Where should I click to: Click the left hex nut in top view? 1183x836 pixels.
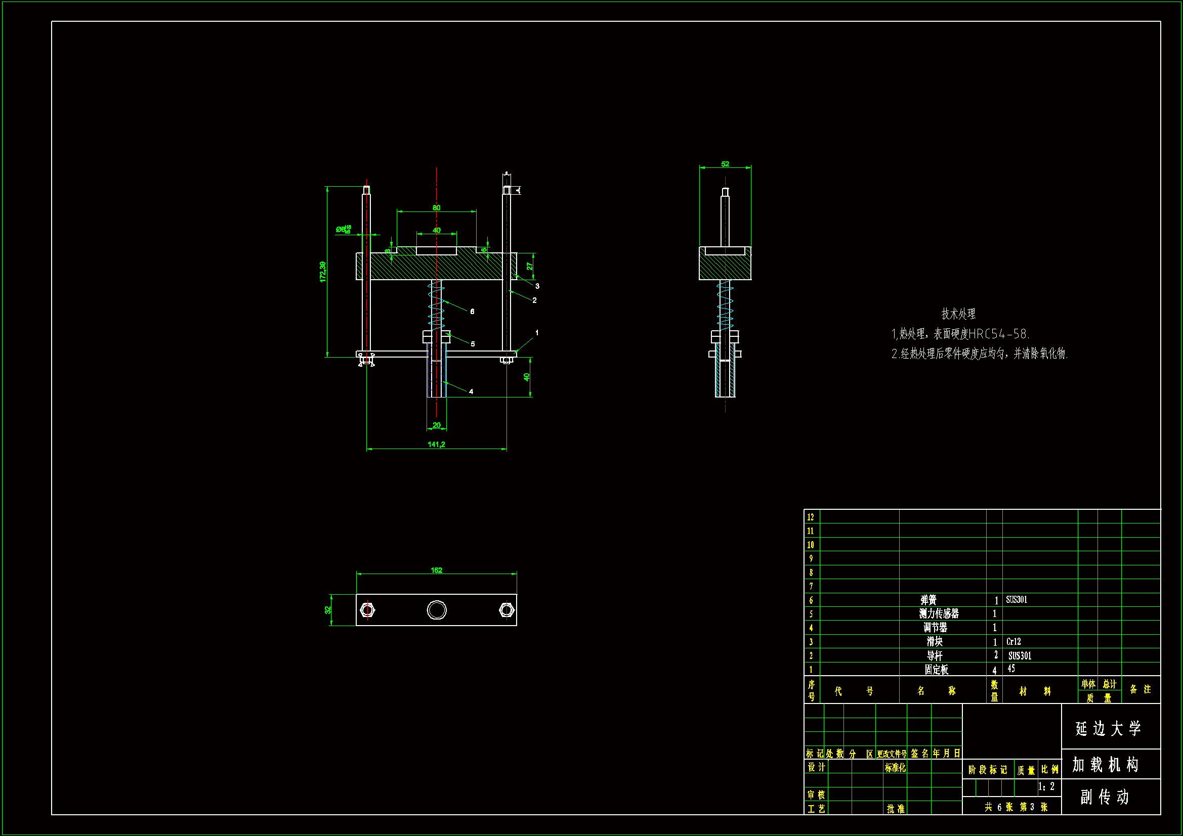pyautogui.click(x=367, y=610)
